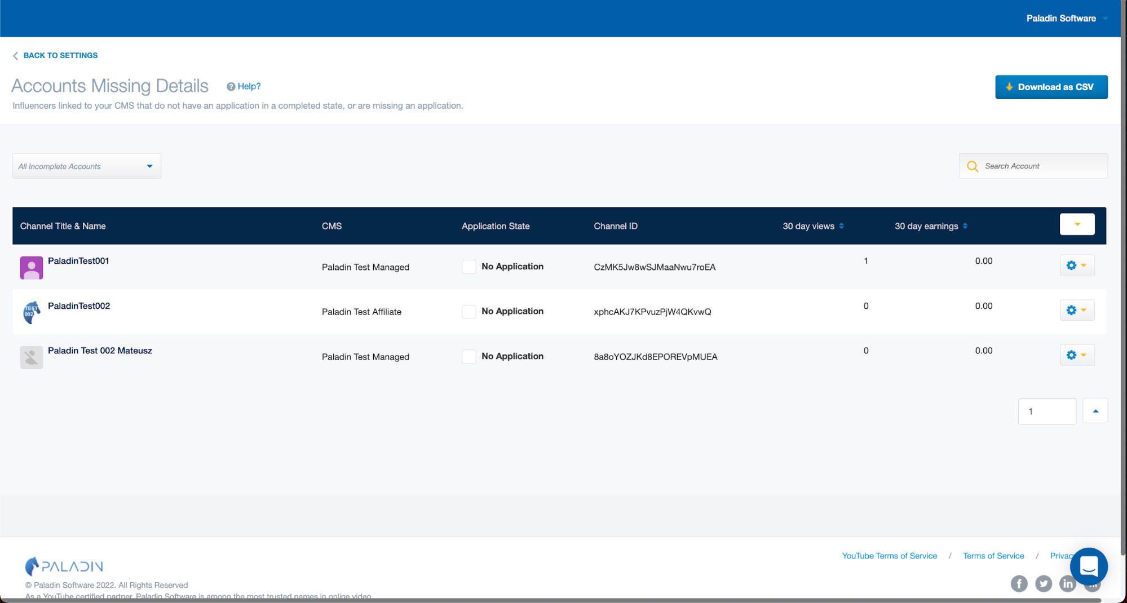Sort by 30 day earnings column
This screenshot has width=1127, height=603.
[x=931, y=226]
